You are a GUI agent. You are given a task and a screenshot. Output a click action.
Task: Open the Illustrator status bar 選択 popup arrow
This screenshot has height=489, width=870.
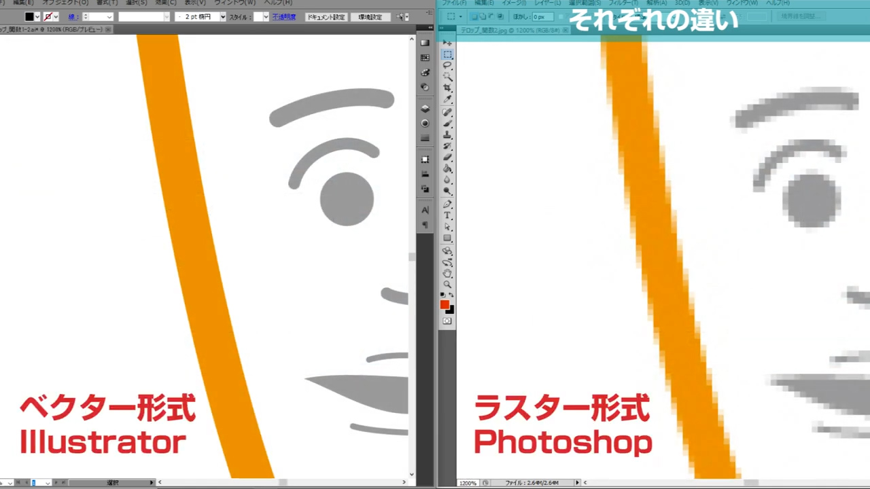pyautogui.click(x=152, y=483)
